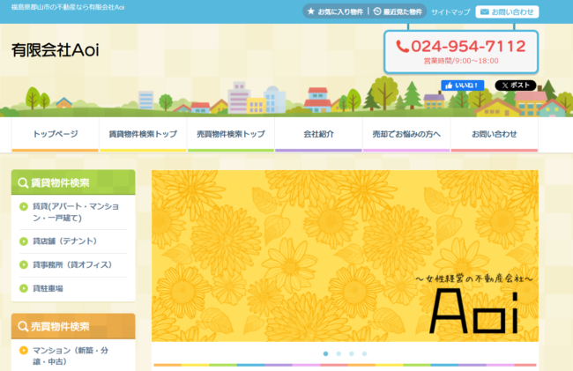Click the 売買物件検索 section header
This screenshot has height=371, width=573.
(73, 326)
